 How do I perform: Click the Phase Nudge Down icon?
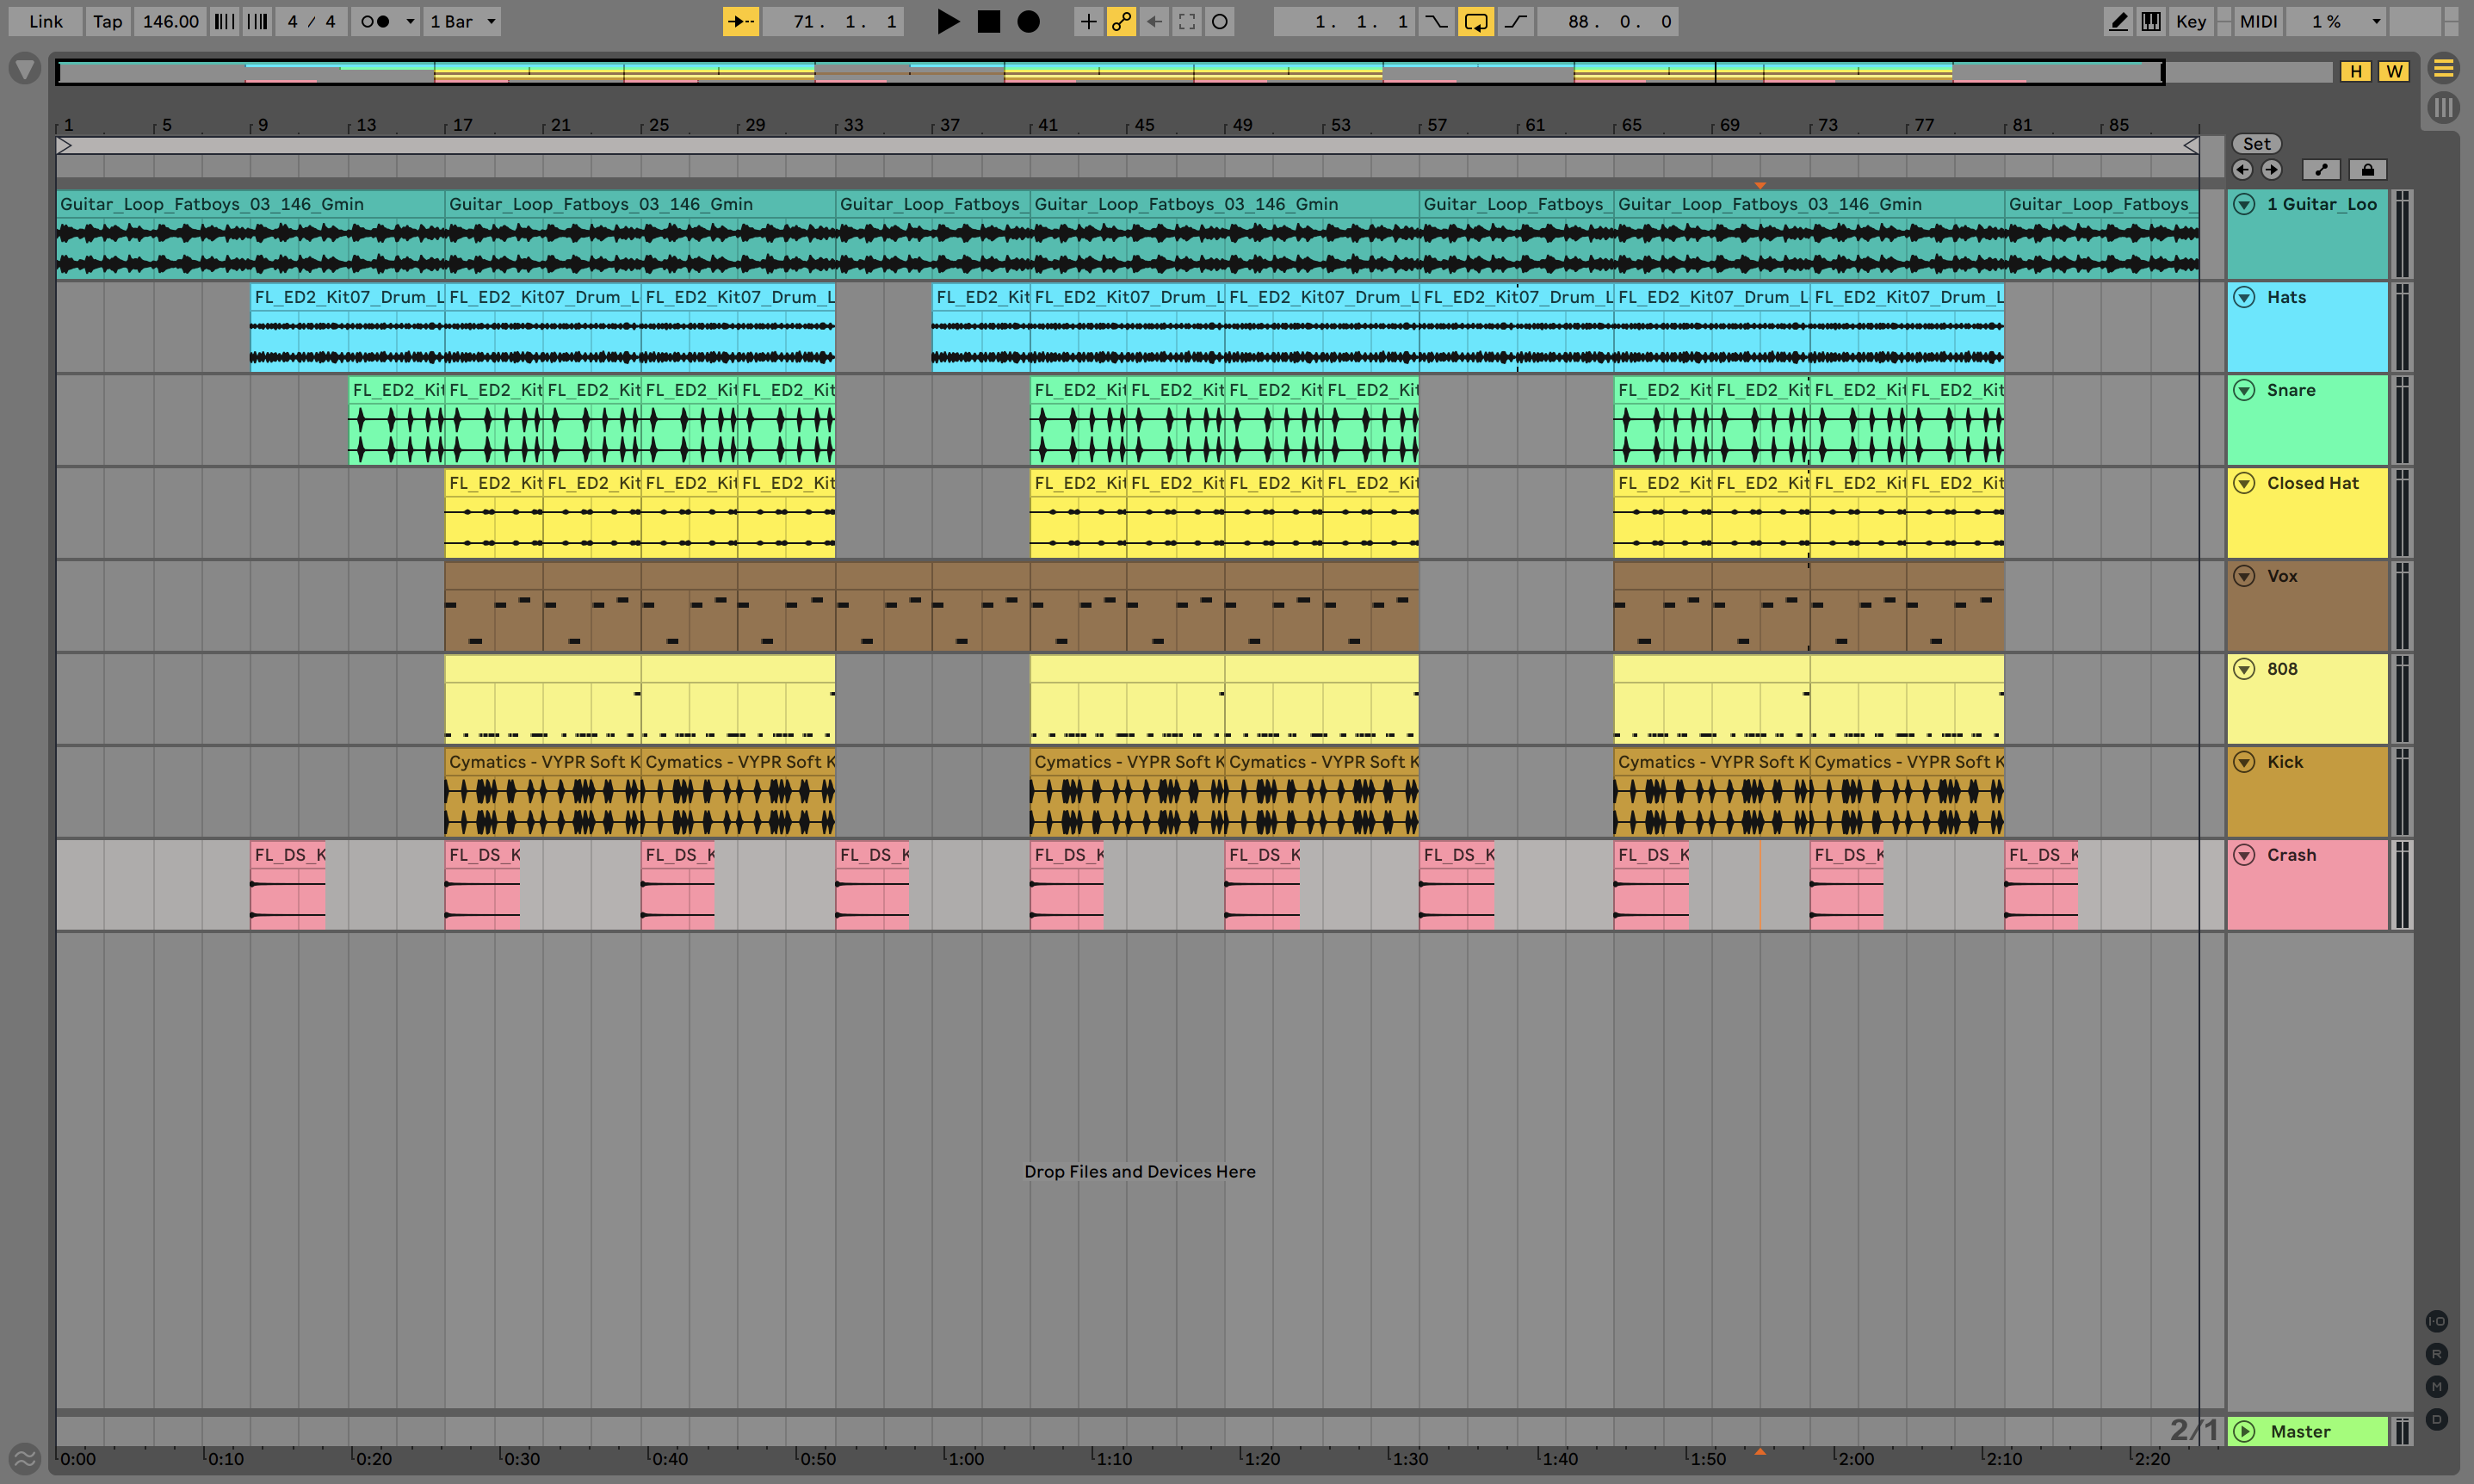225,21
